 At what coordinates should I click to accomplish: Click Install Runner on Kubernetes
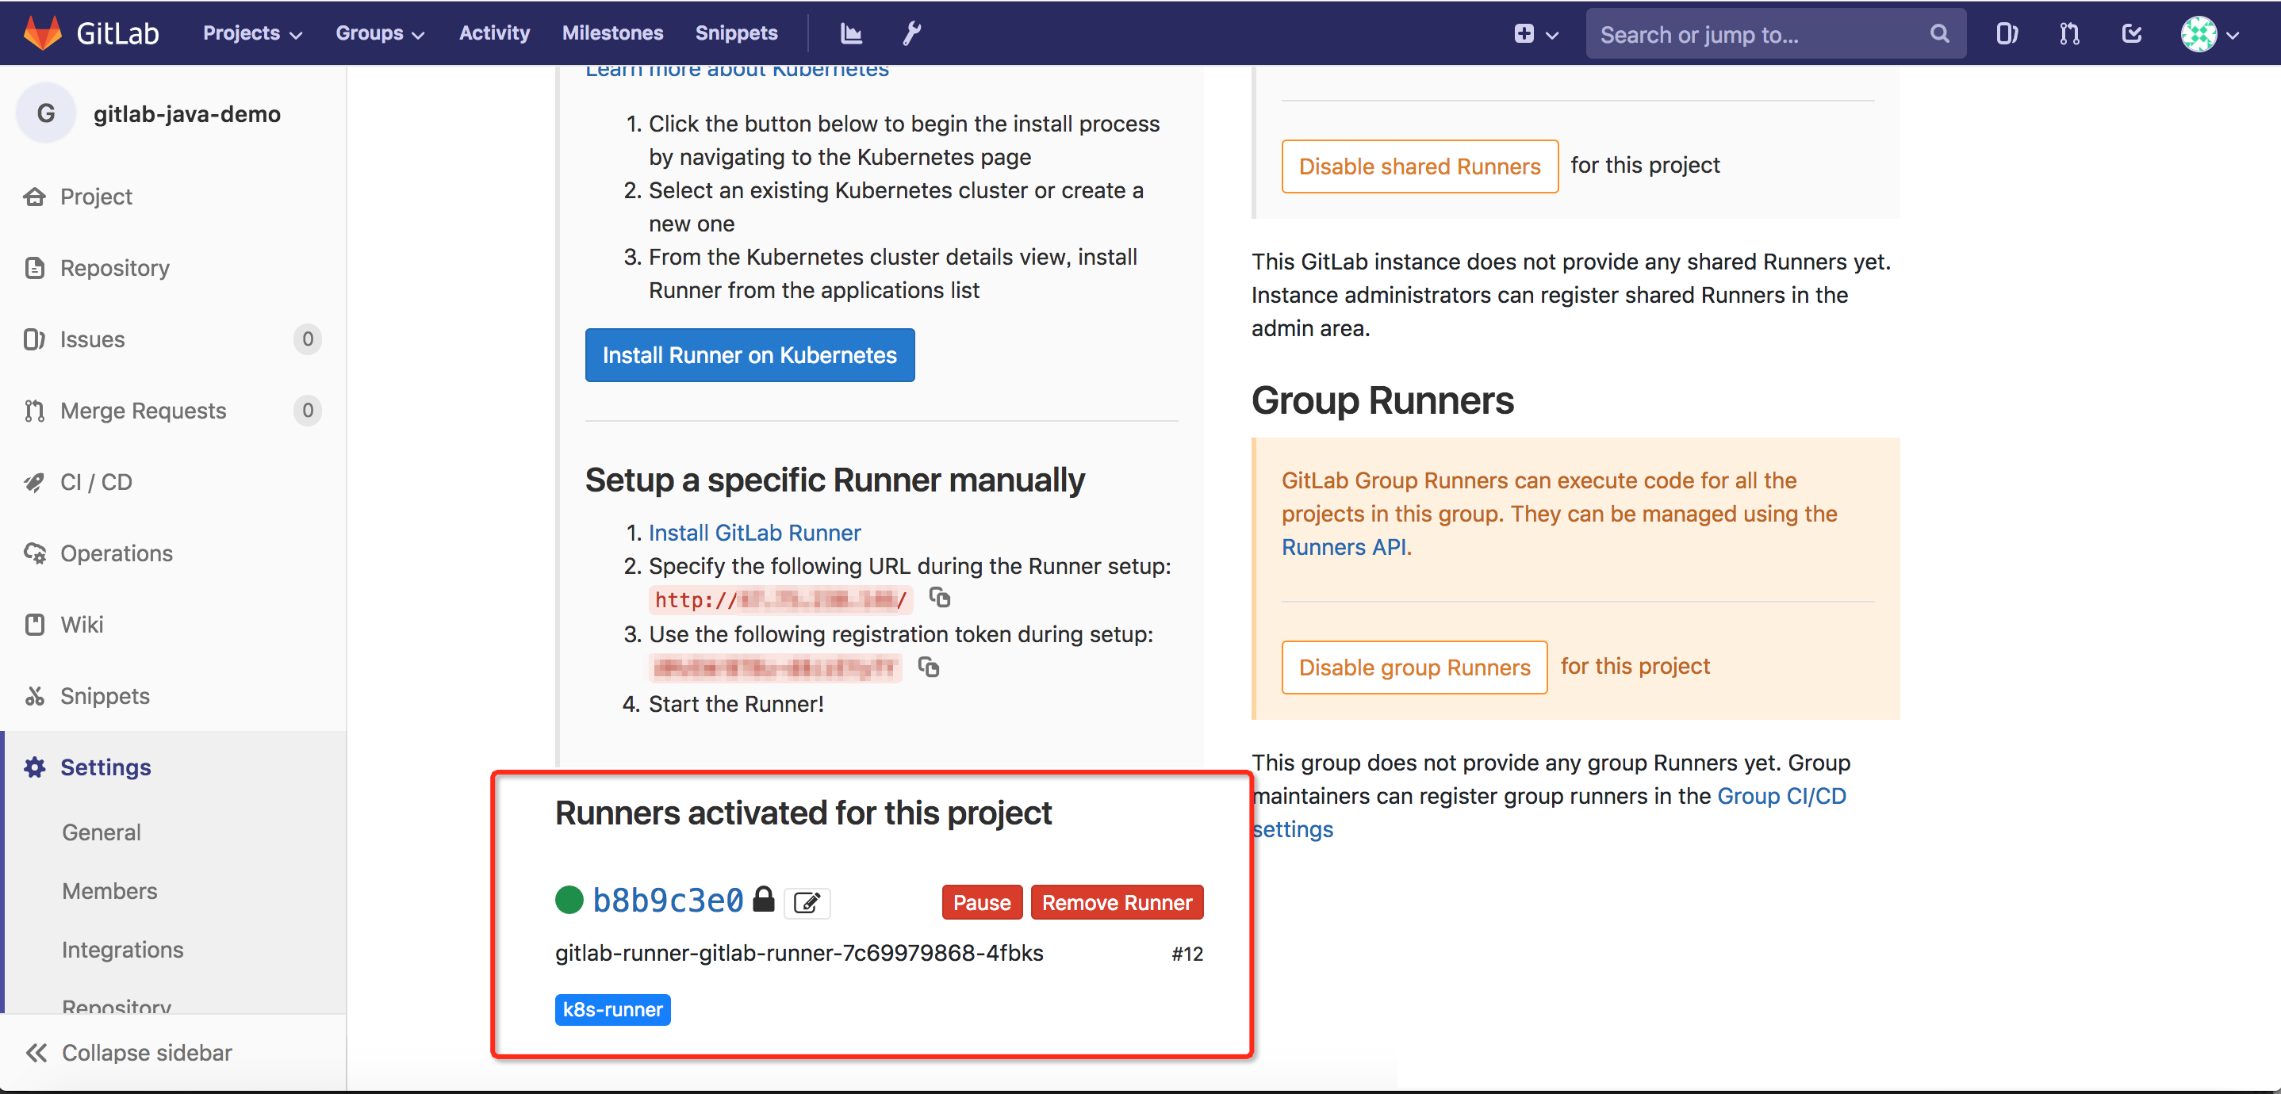coord(749,355)
